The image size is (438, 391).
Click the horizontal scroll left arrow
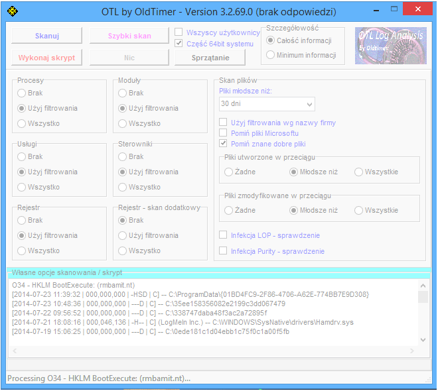point(15,351)
